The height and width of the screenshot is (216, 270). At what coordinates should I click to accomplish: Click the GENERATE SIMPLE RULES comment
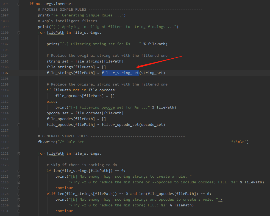point(111,136)
